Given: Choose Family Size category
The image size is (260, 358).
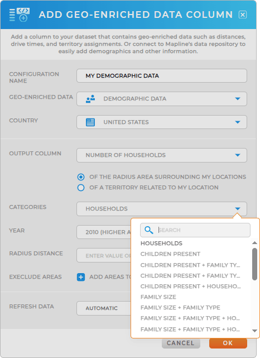Looking at the screenshot, I should pyautogui.click(x=158, y=297).
